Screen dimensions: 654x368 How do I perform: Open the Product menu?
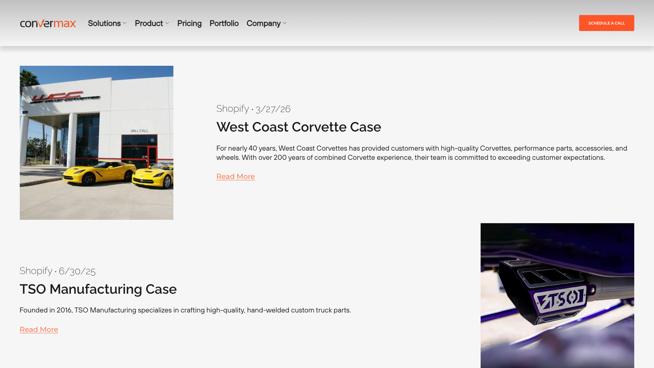click(149, 23)
